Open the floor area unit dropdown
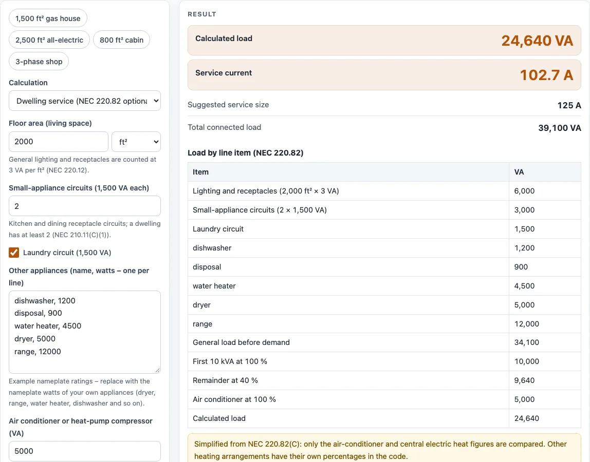This screenshot has width=590, height=462. (x=136, y=142)
